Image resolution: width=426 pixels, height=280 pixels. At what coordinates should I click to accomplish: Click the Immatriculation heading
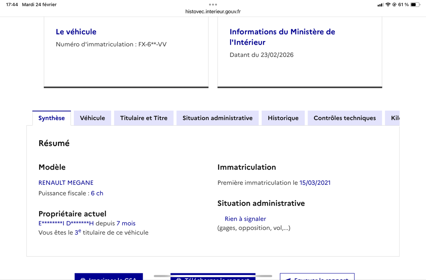[247, 167]
